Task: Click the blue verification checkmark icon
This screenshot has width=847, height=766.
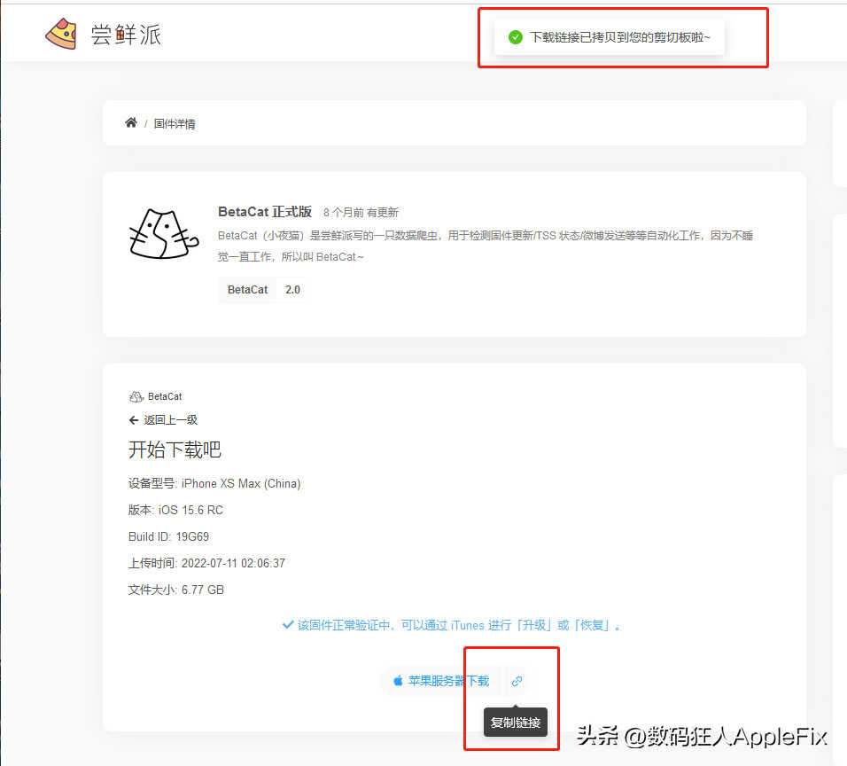Action: click(x=288, y=625)
